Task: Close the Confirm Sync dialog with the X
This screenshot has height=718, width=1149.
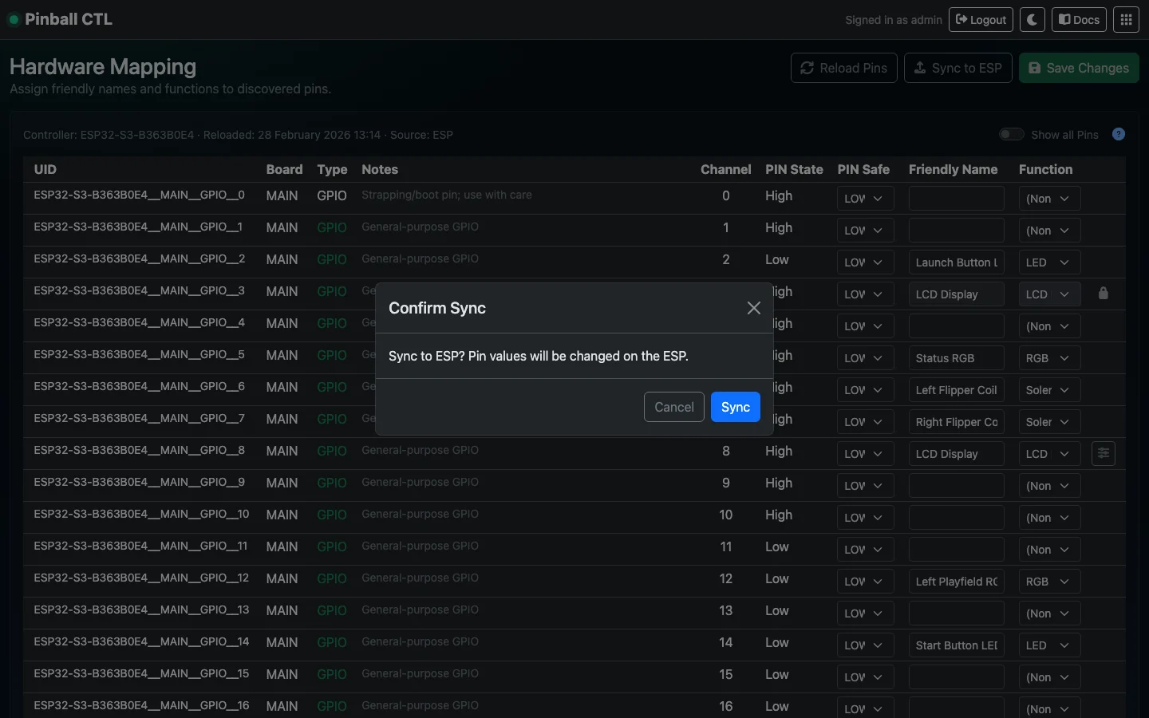Action: point(753,308)
